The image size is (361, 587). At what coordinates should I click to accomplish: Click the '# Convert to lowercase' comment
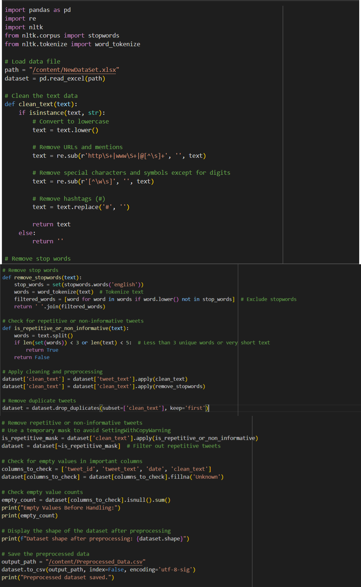[x=70, y=122]
